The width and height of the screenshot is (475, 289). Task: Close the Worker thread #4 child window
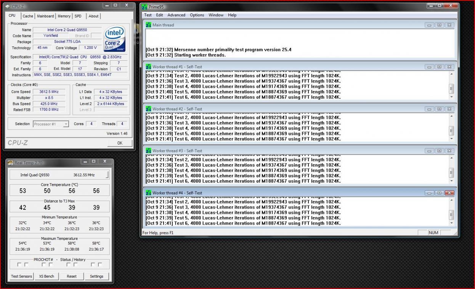pyautogui.click(x=449, y=193)
